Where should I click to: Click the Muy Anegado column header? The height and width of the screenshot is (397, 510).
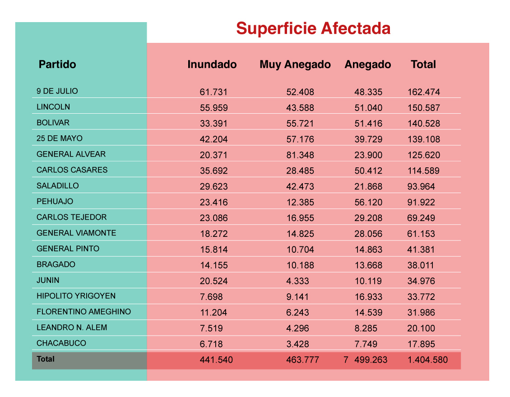tap(295, 65)
